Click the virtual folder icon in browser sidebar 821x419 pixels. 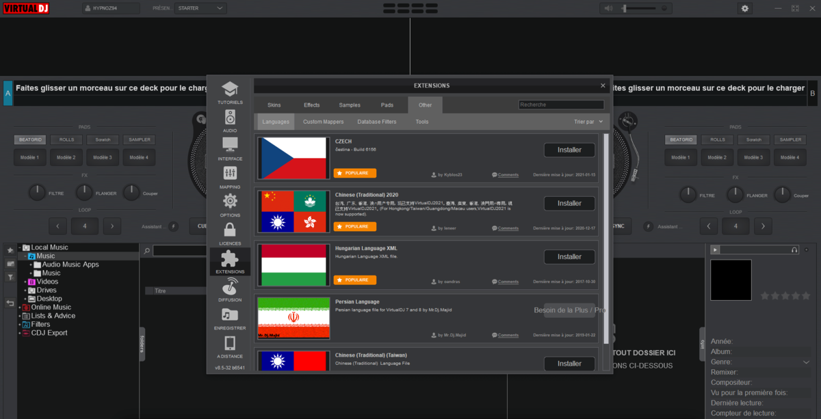click(10, 263)
